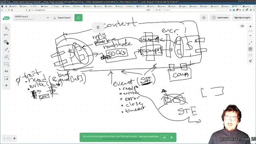
Task: Click the browser 200% zoom indicator
Action: coord(148,10)
